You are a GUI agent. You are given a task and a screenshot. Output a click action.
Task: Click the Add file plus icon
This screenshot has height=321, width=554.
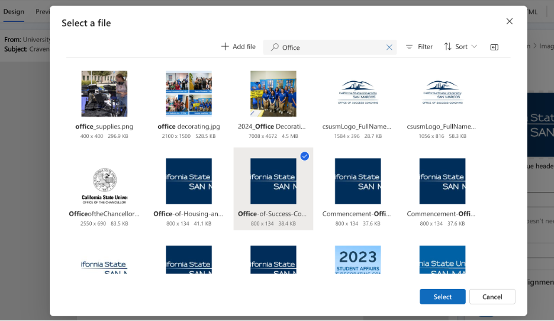click(x=225, y=47)
